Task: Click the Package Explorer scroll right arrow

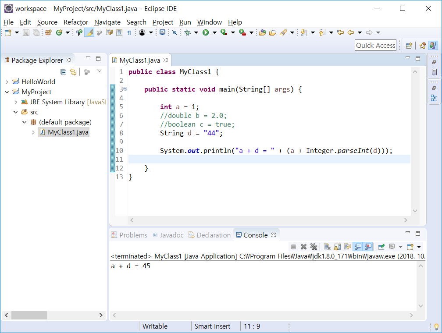Action: pyautogui.click(x=101, y=315)
